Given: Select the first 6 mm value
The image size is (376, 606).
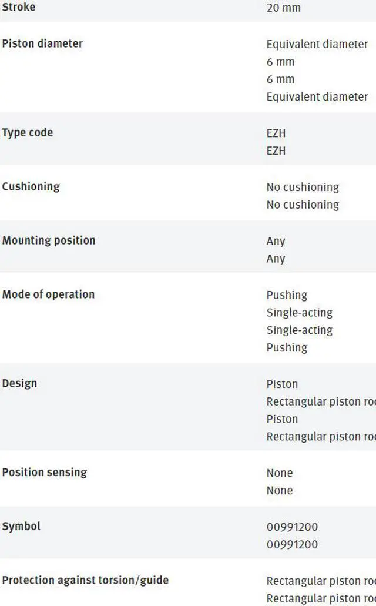Looking at the screenshot, I should [280, 62].
